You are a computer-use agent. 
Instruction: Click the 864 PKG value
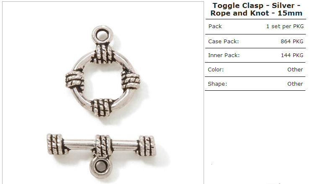[292, 42]
